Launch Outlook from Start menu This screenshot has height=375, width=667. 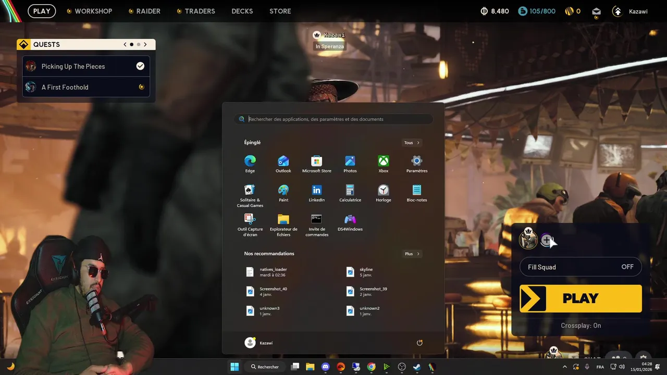pos(283,164)
